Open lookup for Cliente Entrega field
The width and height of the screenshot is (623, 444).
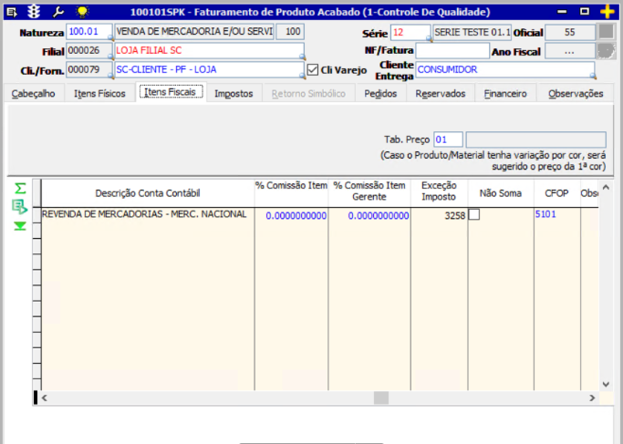(592, 77)
